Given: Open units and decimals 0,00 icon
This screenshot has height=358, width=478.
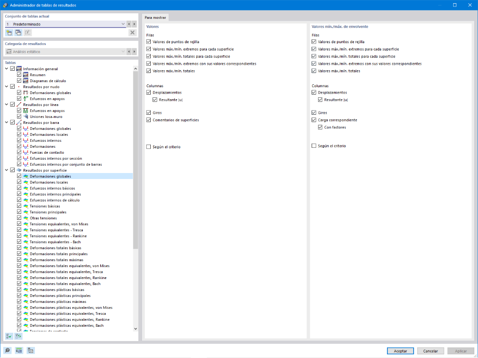Looking at the screenshot, I should pyautogui.click(x=19, y=351).
